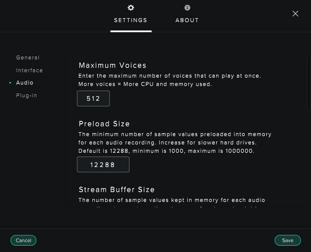Click the About info icon
311x252 pixels.
[187, 8]
